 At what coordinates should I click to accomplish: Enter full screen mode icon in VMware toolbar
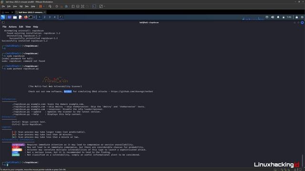pos(82,6)
